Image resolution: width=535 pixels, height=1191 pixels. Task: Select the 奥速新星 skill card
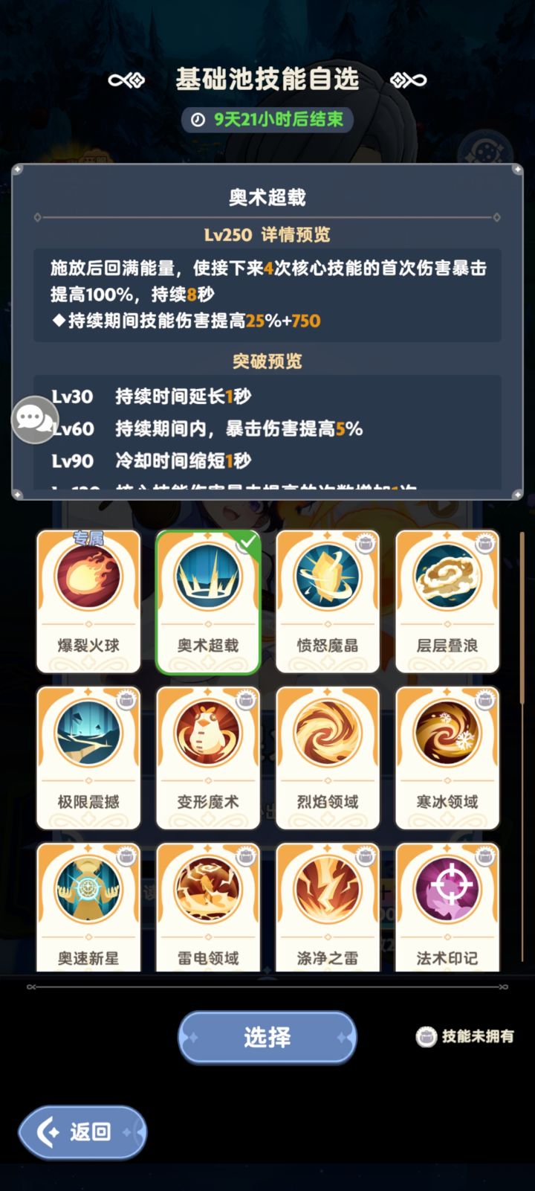pos(88,908)
